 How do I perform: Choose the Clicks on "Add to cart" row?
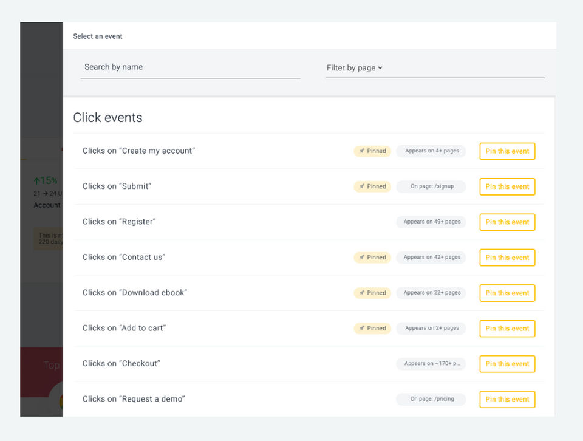(x=124, y=328)
